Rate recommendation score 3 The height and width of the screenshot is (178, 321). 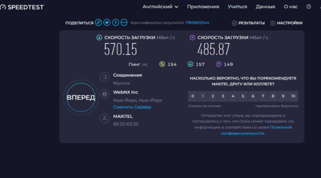click(223, 96)
